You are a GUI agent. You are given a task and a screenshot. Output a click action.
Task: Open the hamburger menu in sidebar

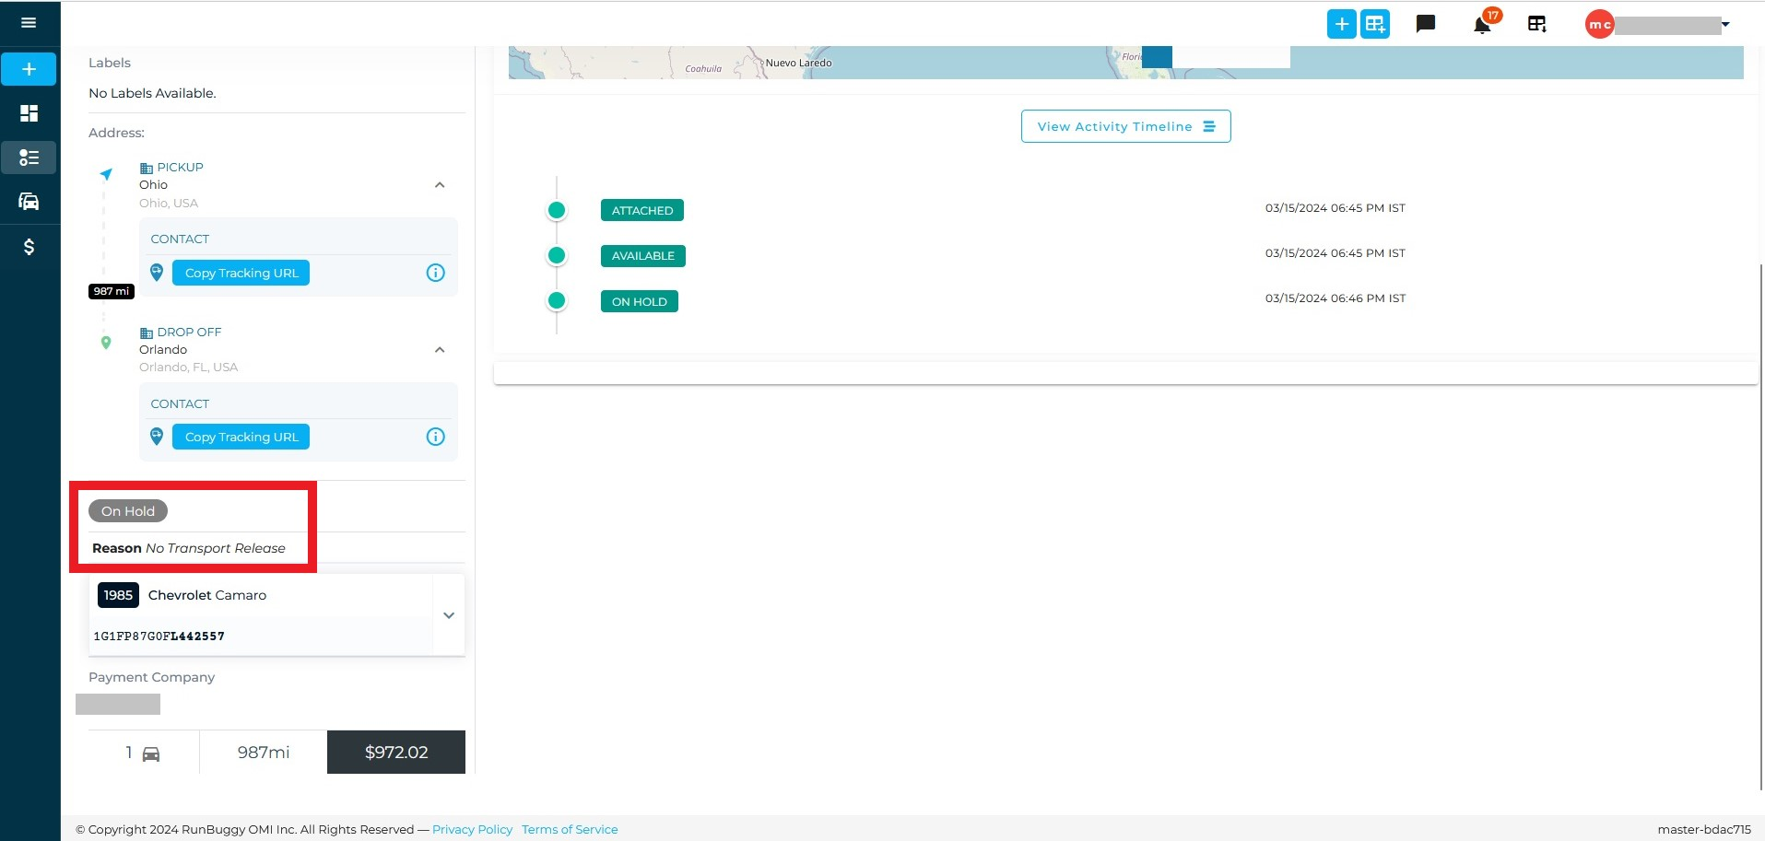coord(29,22)
